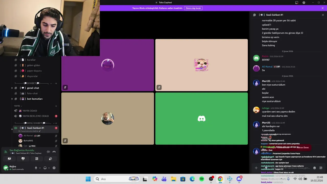Open apps button beside emoji picker
This screenshot has height=184, width=327.
(321, 168)
